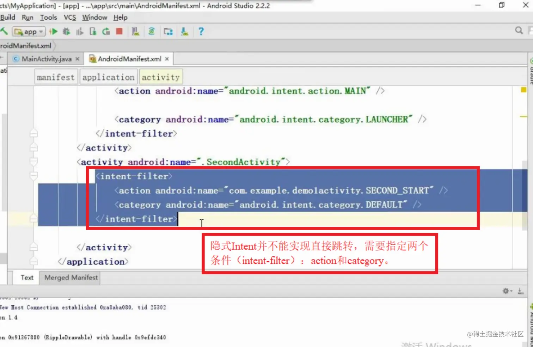Toggle fold at </application> line

point(33,261)
